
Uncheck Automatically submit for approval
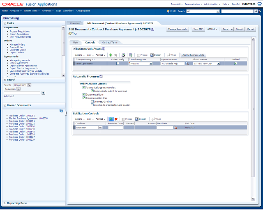pyautogui.click(x=92, y=91)
